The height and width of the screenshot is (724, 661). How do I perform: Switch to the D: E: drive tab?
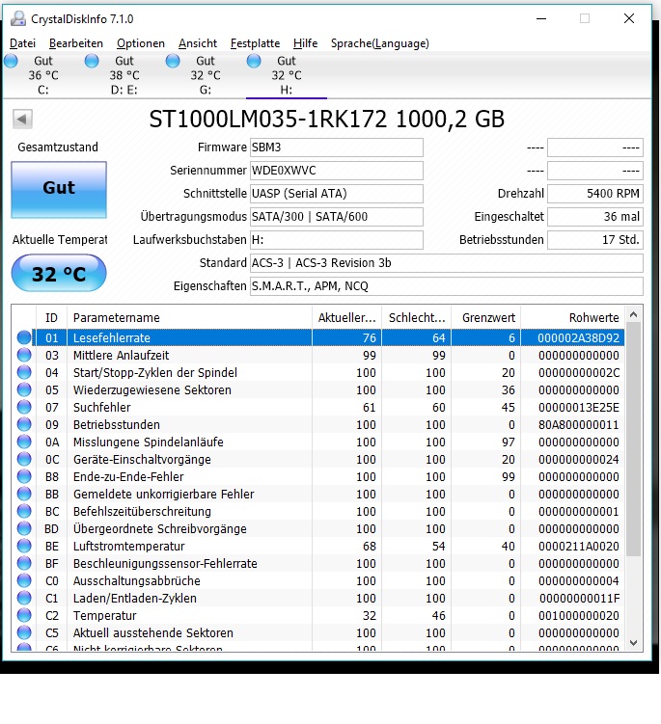[x=124, y=75]
